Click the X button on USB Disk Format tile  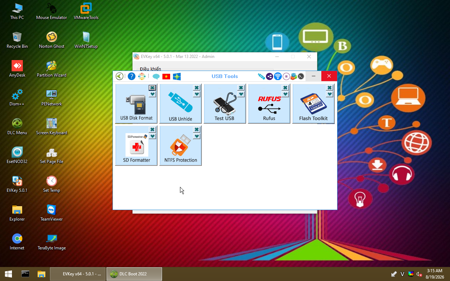tap(152, 88)
